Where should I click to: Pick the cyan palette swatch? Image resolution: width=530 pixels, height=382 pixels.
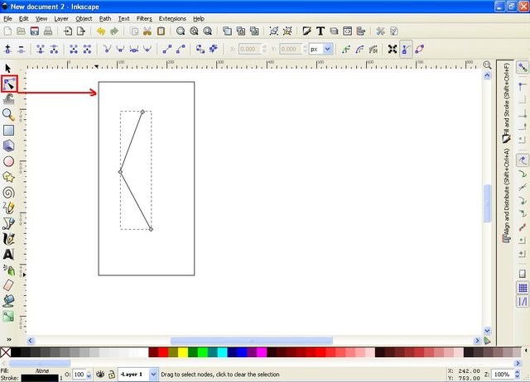[x=223, y=352]
